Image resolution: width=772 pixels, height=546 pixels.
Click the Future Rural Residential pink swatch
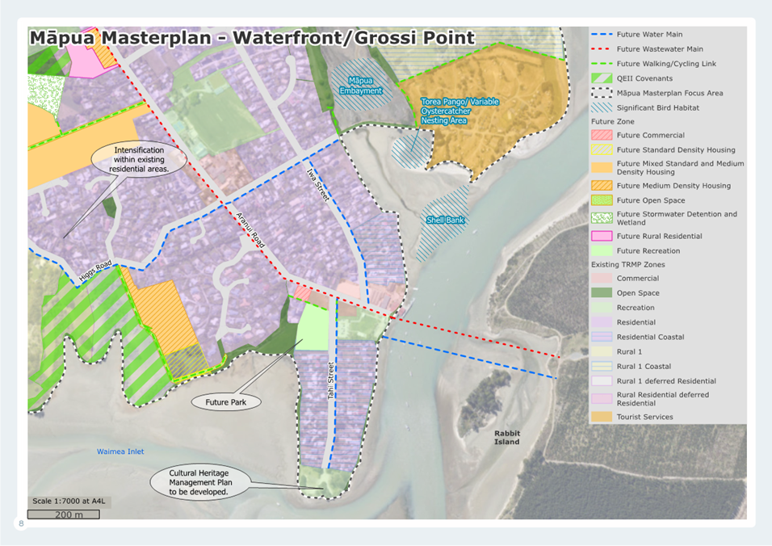click(x=602, y=237)
